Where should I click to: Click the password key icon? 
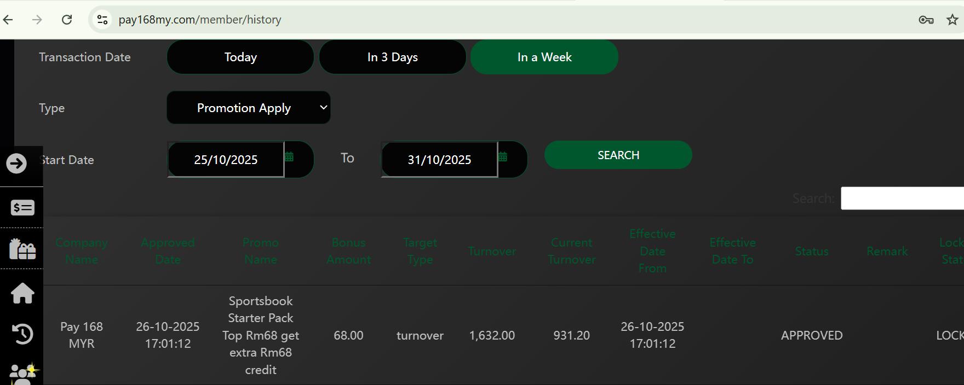pyautogui.click(x=926, y=20)
